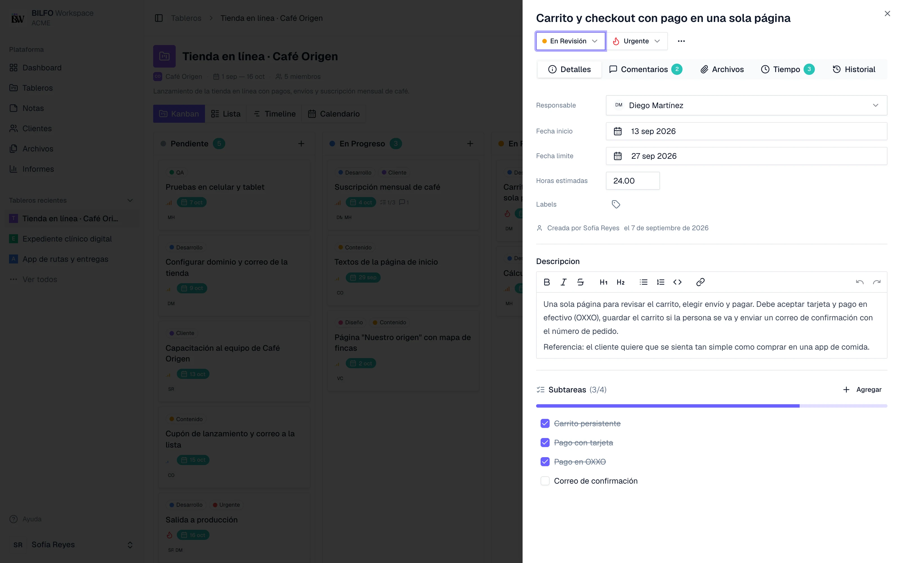Change the Fecha limite 27 sep 2026

(x=746, y=156)
